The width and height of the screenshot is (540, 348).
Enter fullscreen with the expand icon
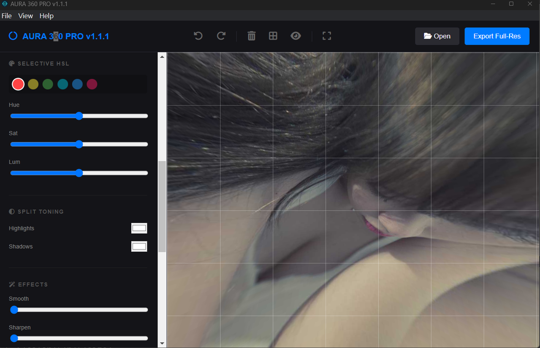[327, 36]
